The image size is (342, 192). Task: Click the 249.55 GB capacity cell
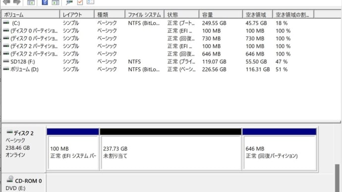pyautogui.click(x=214, y=23)
